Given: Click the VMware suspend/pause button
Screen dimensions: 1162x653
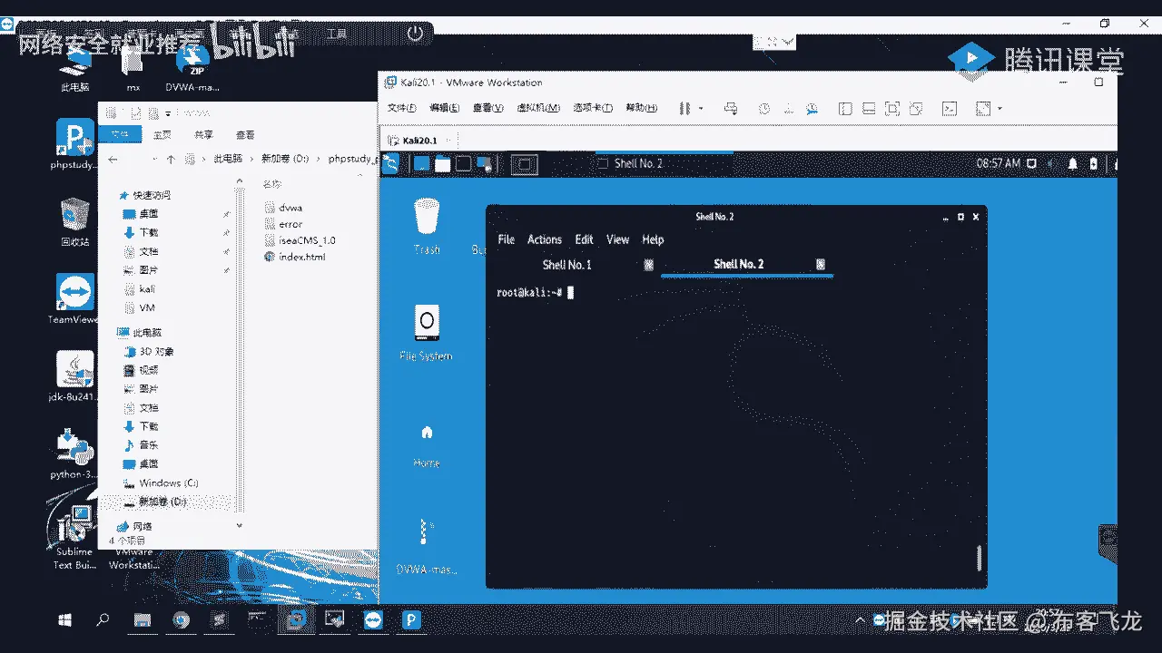Looking at the screenshot, I should 686,109.
